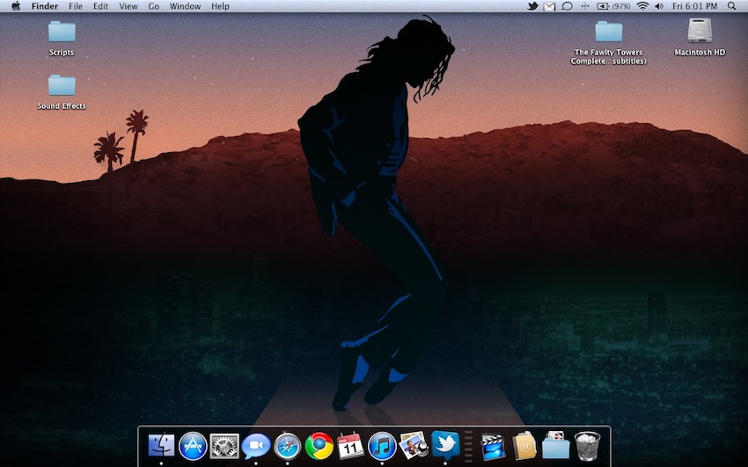Image resolution: width=748 pixels, height=467 pixels.
Task: Launch Google Chrome from the Dock
Action: [x=319, y=446]
